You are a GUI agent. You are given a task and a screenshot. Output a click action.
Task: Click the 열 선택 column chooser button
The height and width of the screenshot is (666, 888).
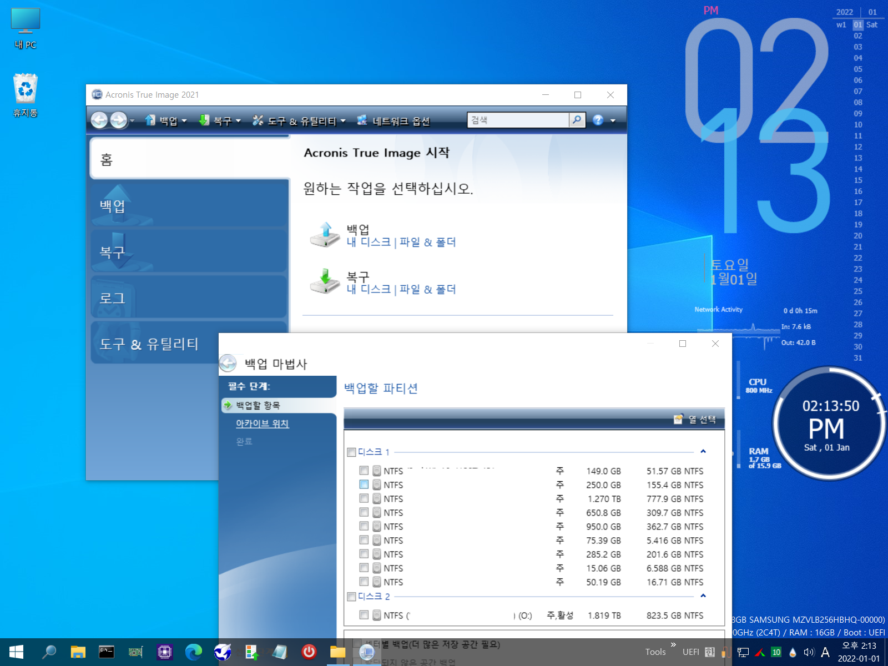click(x=695, y=420)
